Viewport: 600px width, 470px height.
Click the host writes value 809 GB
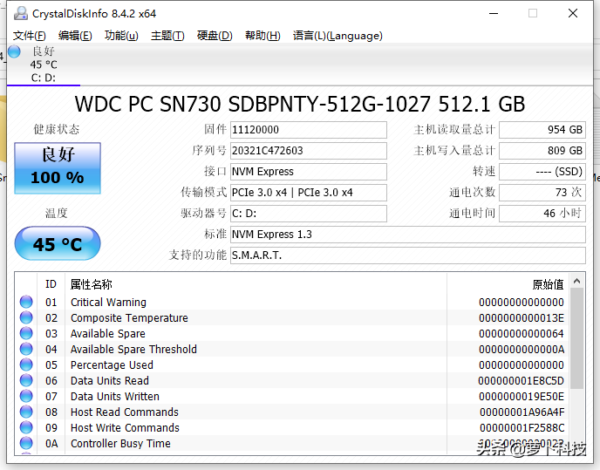click(x=542, y=151)
